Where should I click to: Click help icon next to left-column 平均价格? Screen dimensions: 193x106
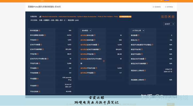[38, 54]
